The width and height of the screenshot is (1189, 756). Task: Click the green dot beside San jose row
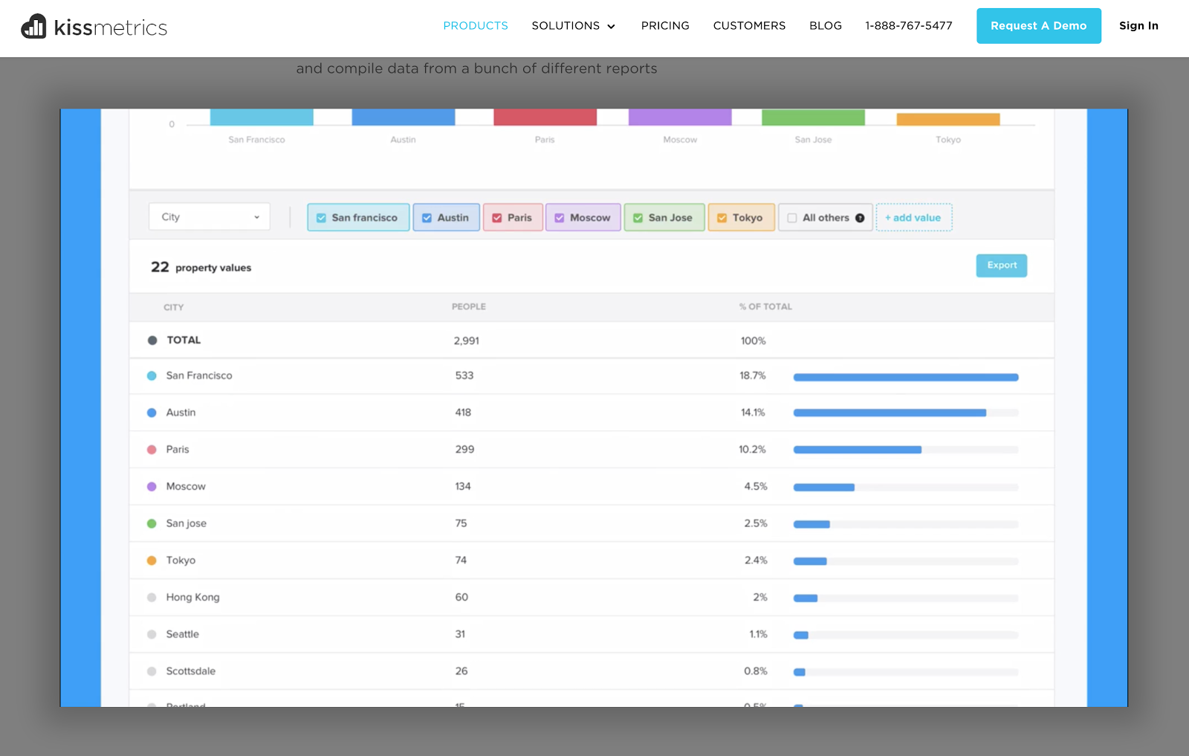tap(152, 523)
